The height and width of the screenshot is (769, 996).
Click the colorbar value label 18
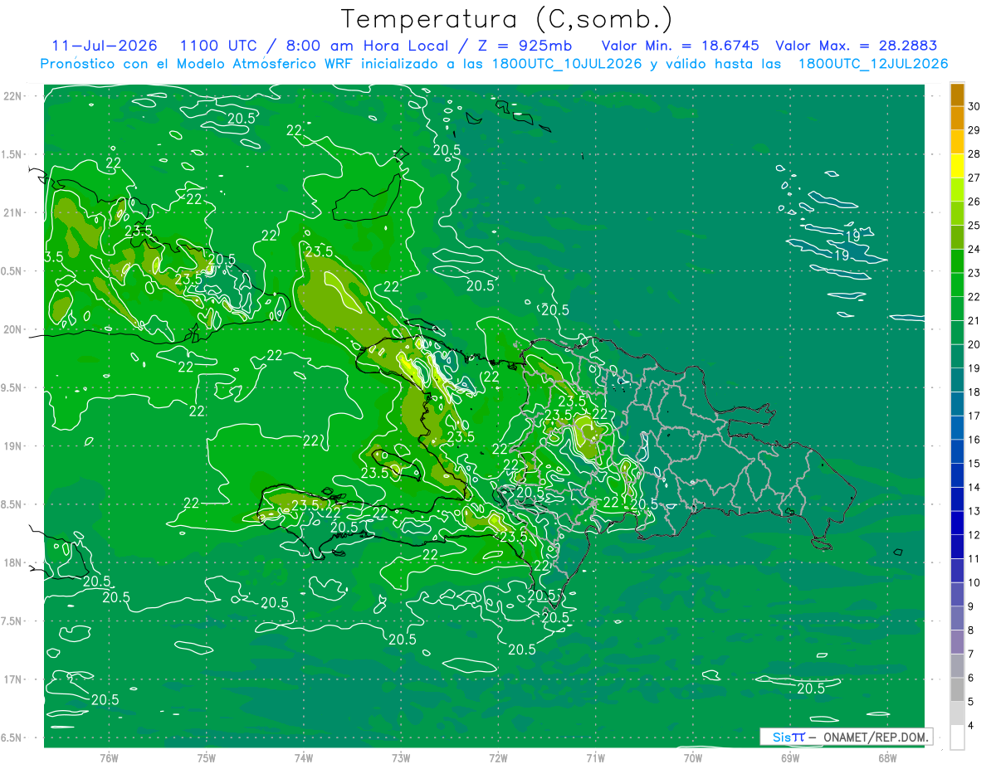point(974,392)
